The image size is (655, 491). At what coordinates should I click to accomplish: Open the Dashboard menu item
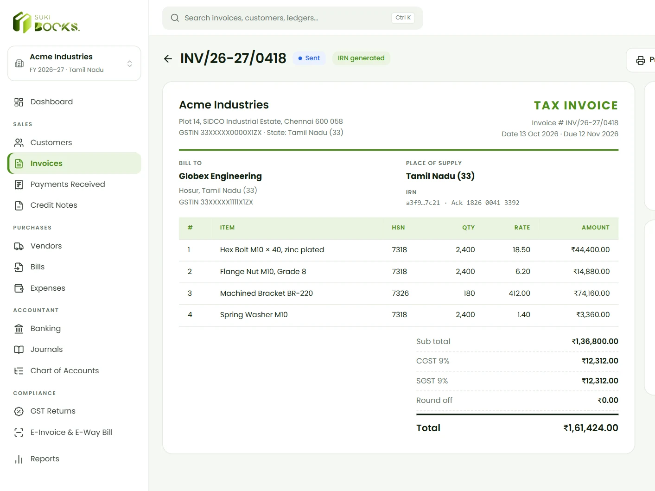[74, 102]
